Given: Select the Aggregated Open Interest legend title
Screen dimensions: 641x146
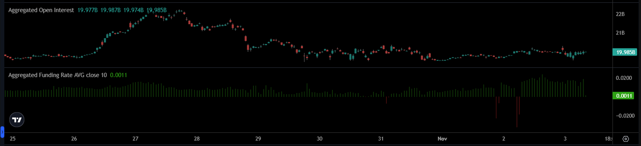Looking at the screenshot, I should 41,10.
